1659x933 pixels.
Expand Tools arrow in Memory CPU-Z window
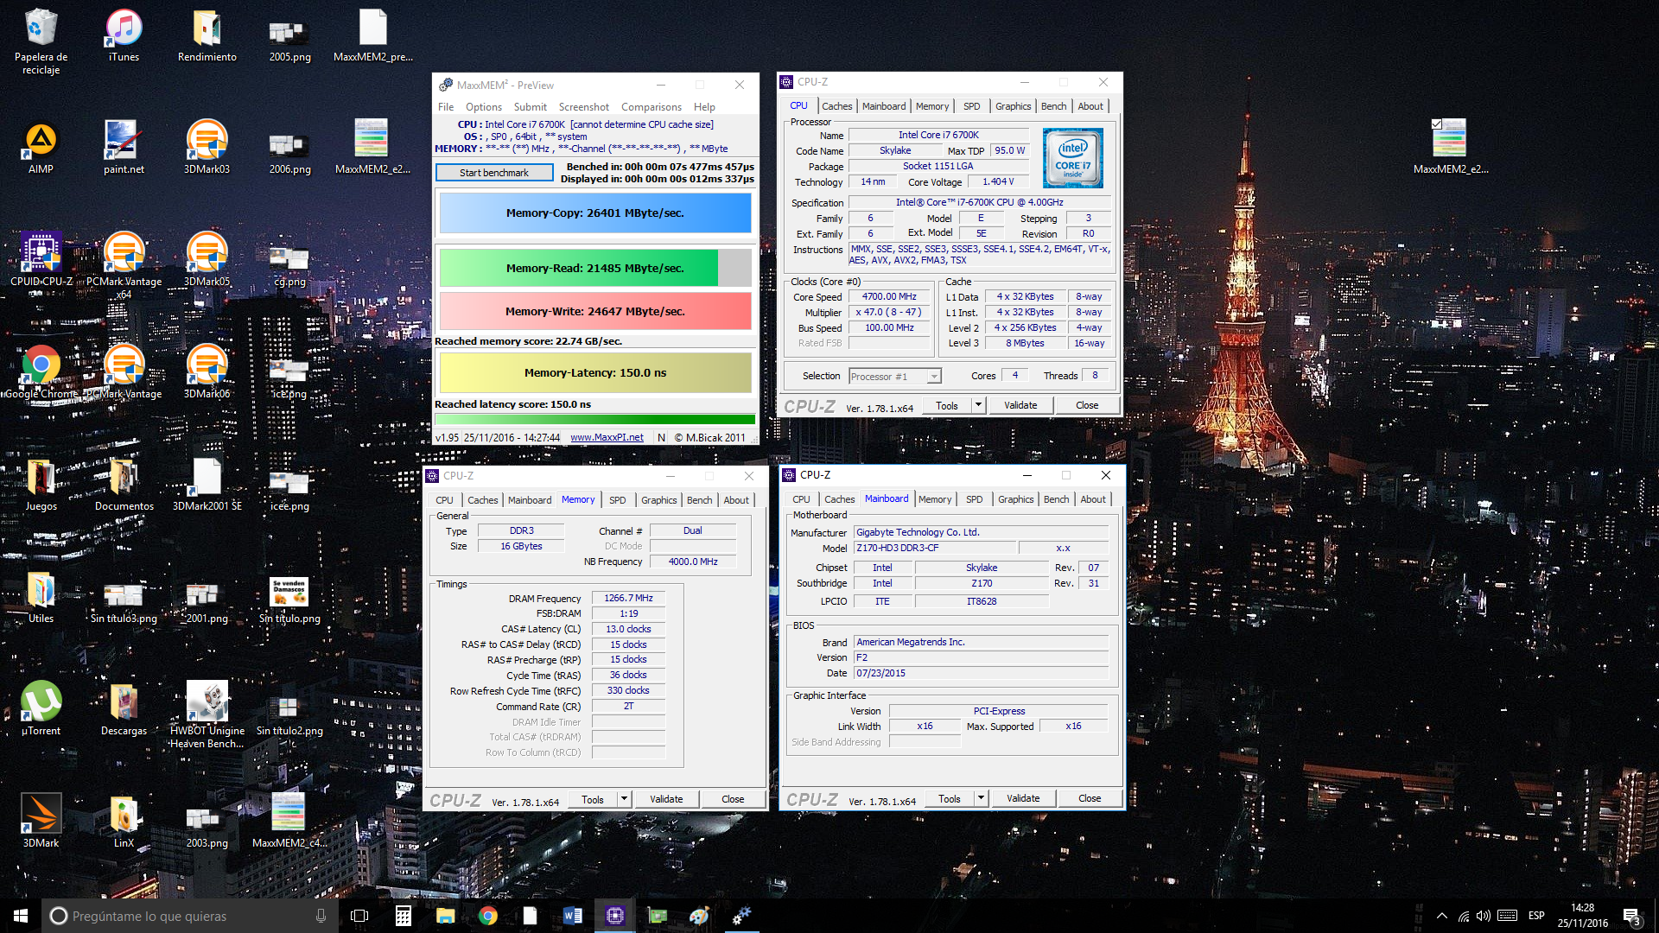click(624, 799)
